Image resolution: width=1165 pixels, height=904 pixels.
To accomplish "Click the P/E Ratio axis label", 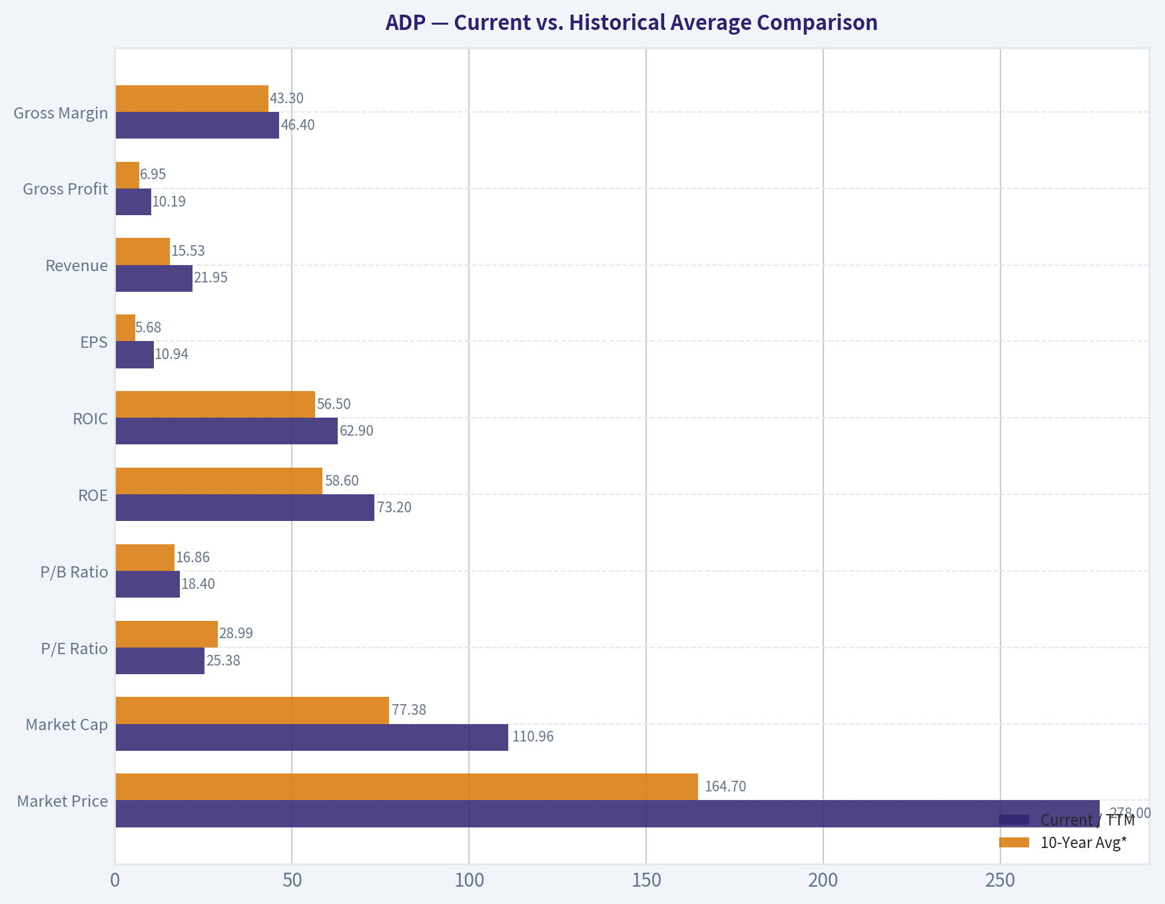I will 74,648.
